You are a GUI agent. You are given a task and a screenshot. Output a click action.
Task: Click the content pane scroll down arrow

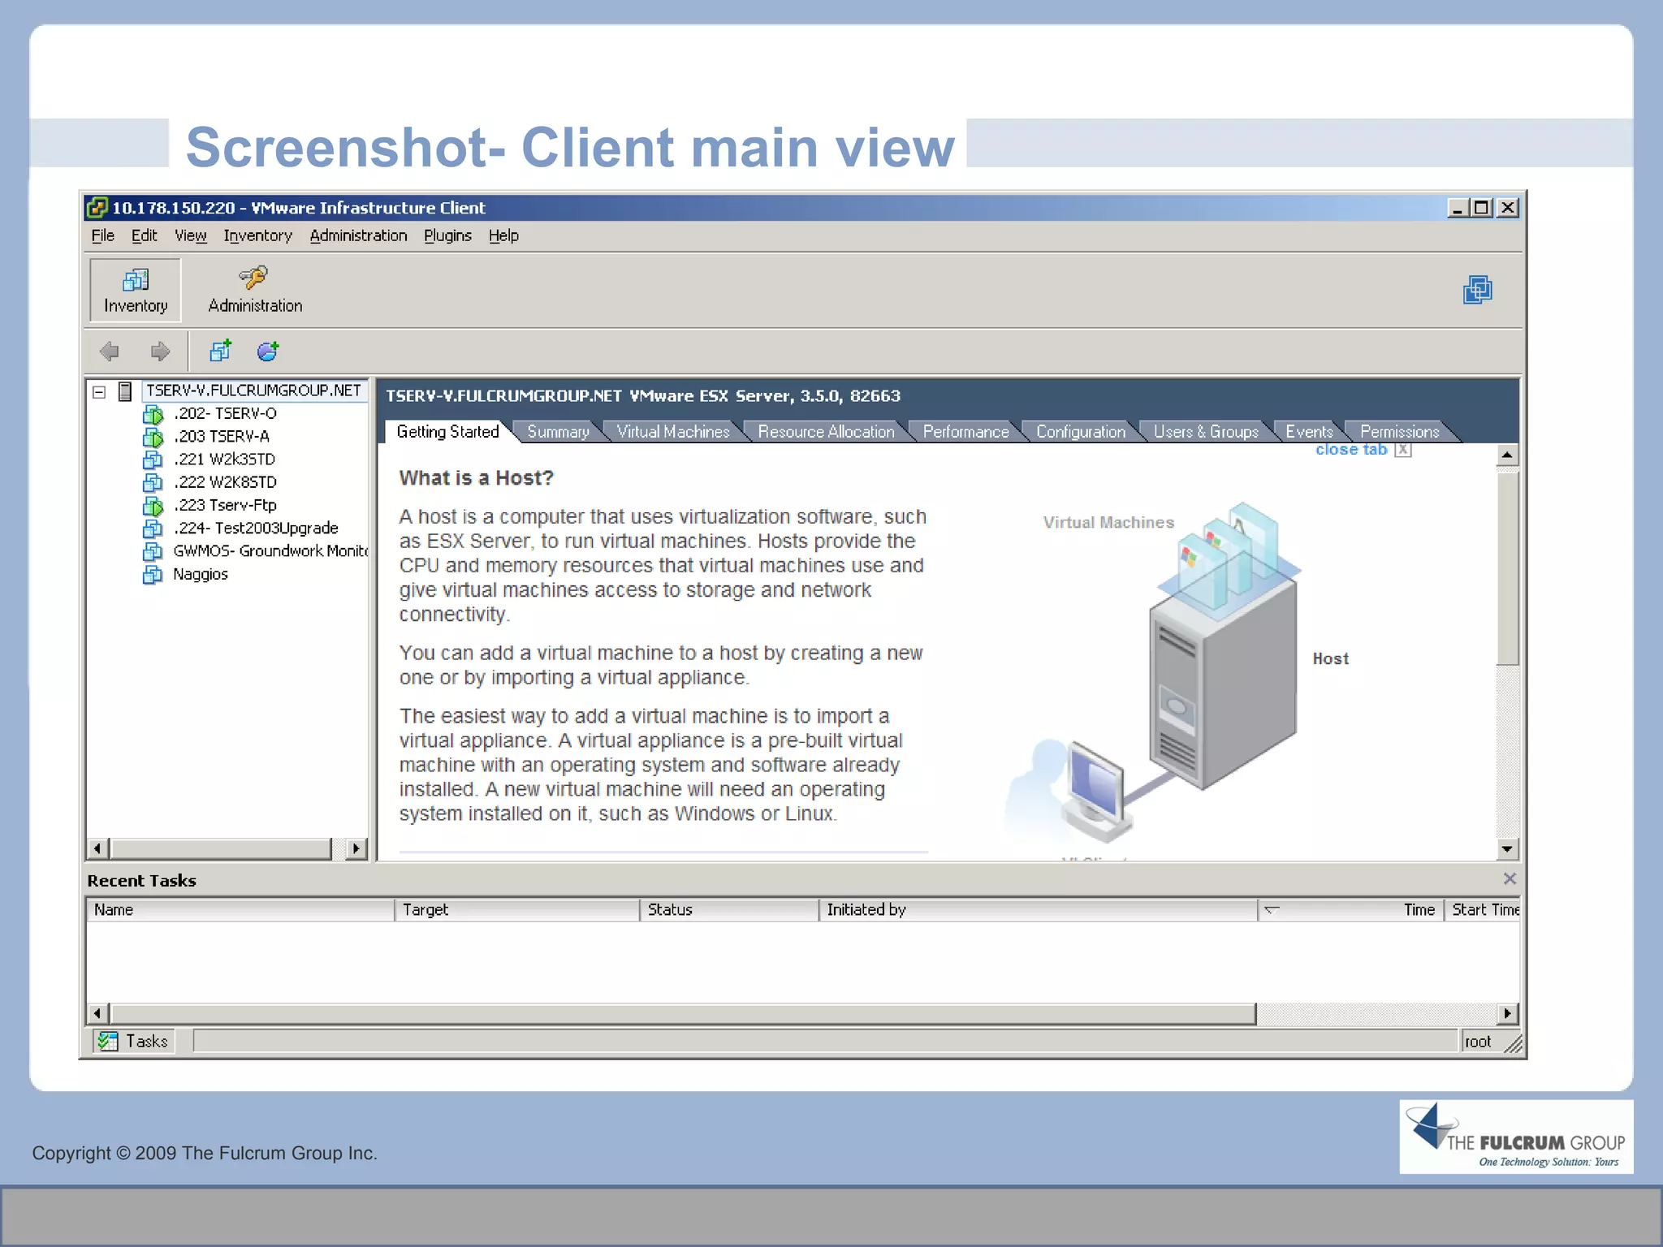(x=1507, y=849)
